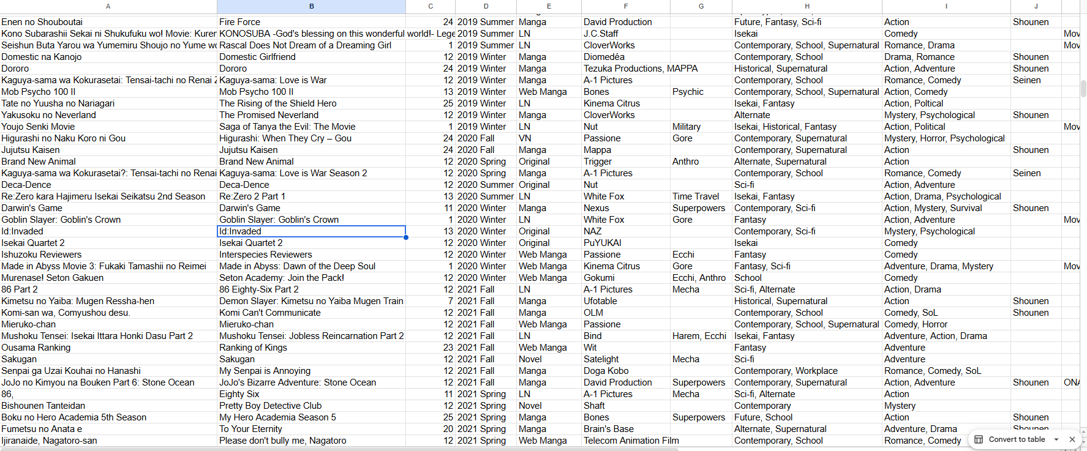Viewport: 1087px width, 451px height.
Task: Select '86 Eighty-Six Part 2' cell
Action: (x=311, y=289)
